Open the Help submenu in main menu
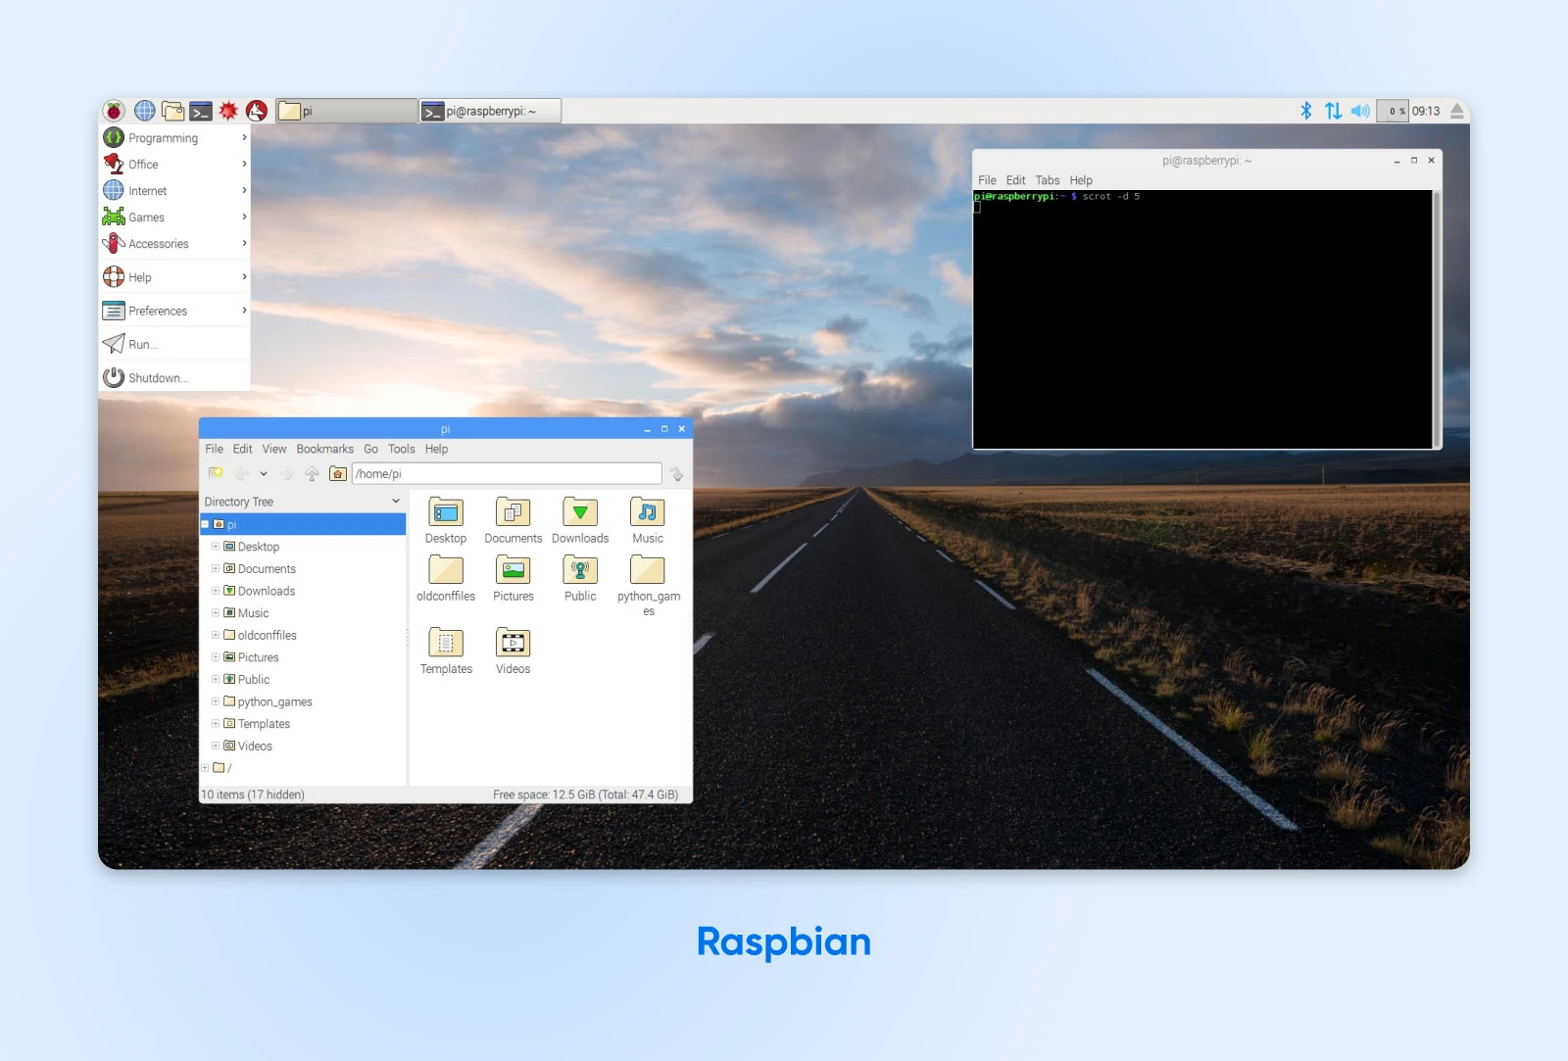The height and width of the screenshot is (1061, 1568). tap(174, 277)
